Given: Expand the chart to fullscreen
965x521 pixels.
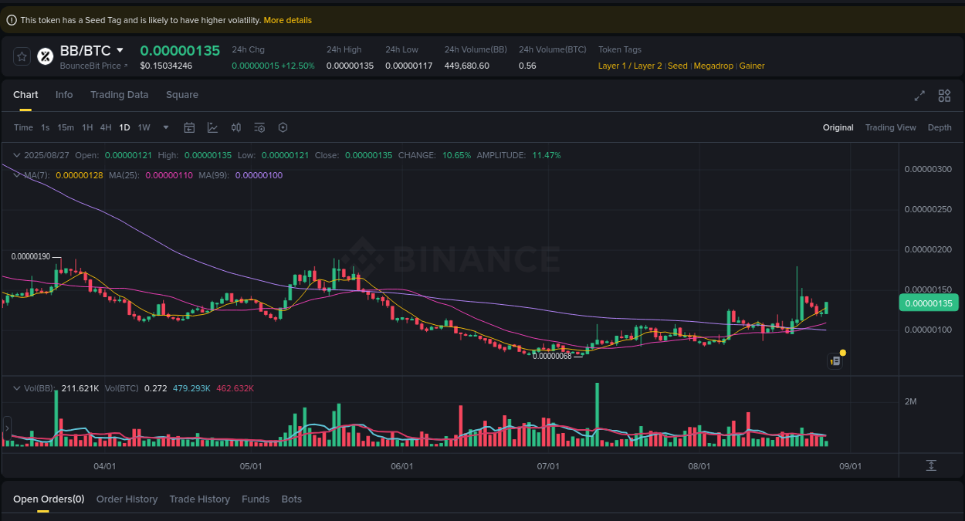Looking at the screenshot, I should [x=919, y=96].
